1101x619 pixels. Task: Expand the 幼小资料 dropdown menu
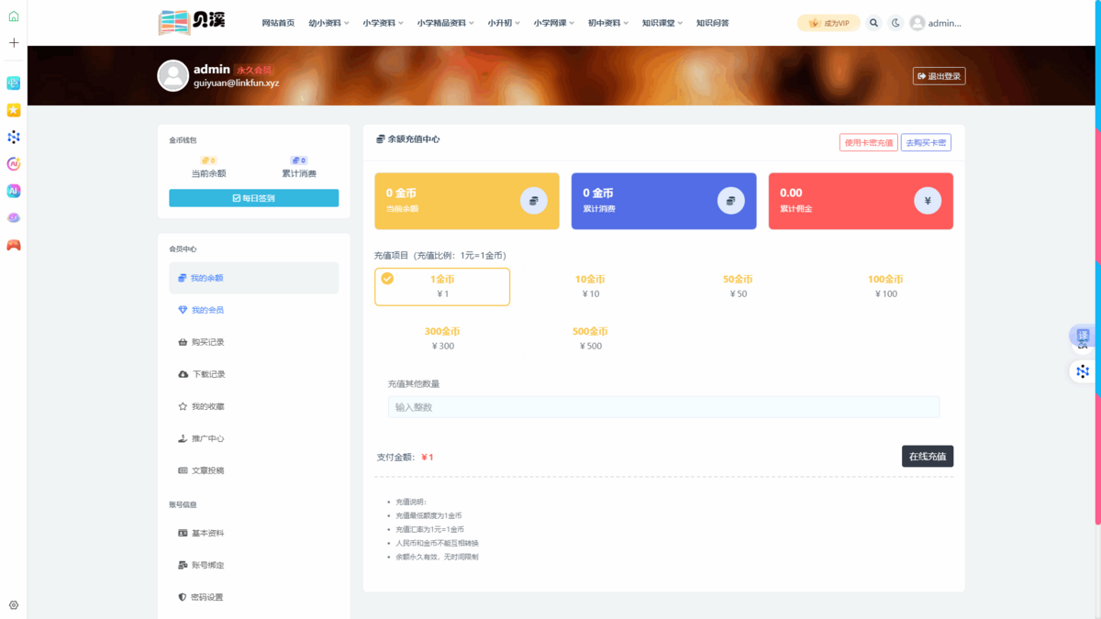pyautogui.click(x=328, y=23)
